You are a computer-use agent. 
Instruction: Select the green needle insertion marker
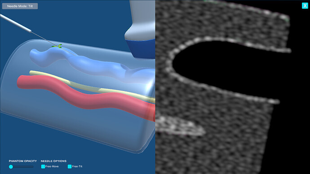pyautogui.click(x=57, y=46)
